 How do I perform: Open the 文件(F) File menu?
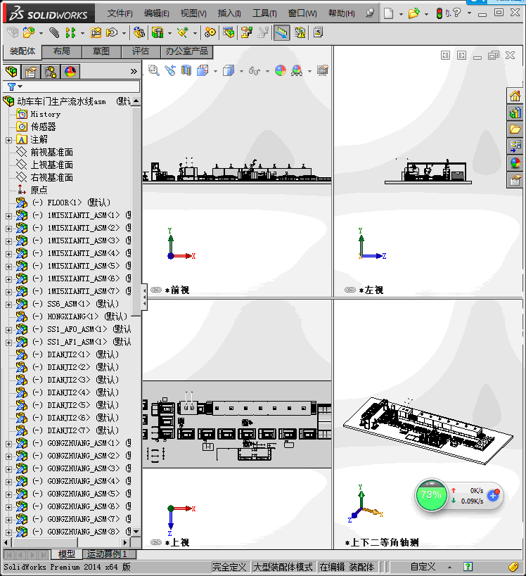point(120,13)
